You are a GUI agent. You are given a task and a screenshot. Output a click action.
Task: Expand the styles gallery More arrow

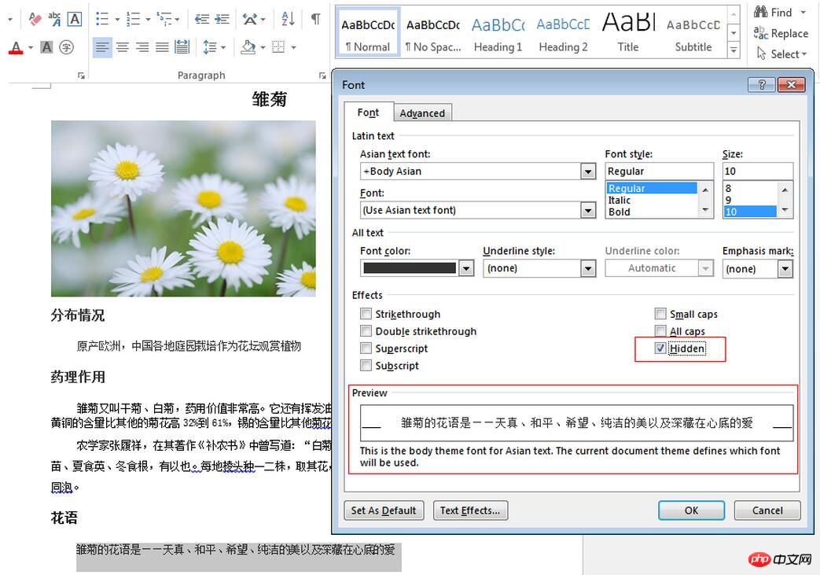click(x=734, y=51)
